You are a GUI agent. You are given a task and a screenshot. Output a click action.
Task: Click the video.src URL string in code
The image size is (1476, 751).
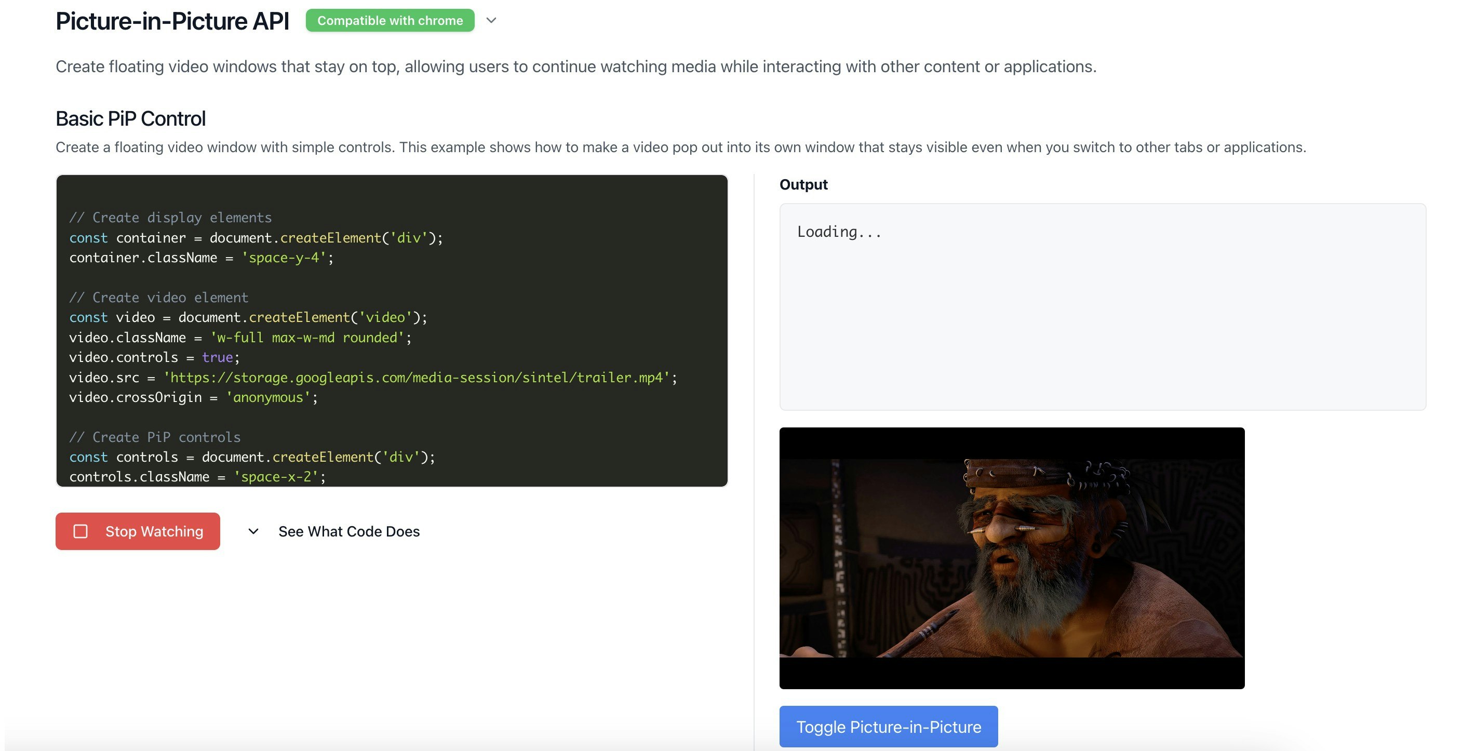(x=417, y=378)
